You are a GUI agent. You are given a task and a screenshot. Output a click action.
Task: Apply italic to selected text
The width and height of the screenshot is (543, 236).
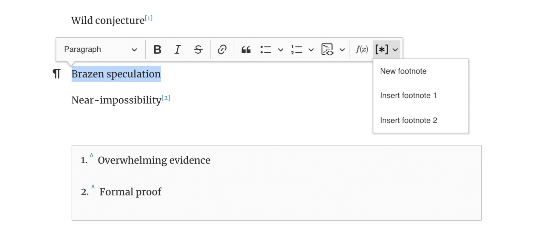pyautogui.click(x=177, y=50)
